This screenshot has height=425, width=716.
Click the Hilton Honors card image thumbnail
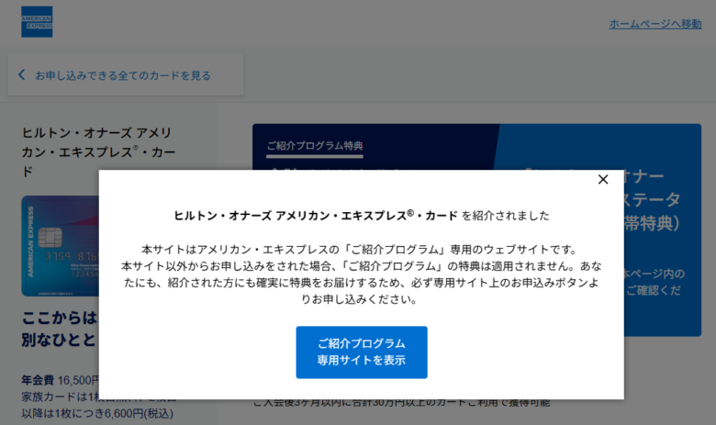(61, 246)
